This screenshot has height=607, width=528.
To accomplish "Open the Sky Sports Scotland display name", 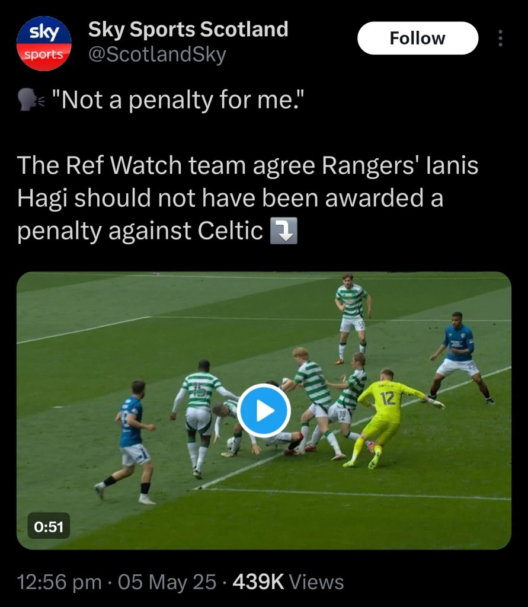I will point(188,30).
